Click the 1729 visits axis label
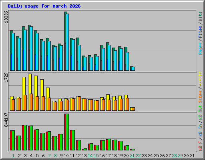 click(6, 77)
